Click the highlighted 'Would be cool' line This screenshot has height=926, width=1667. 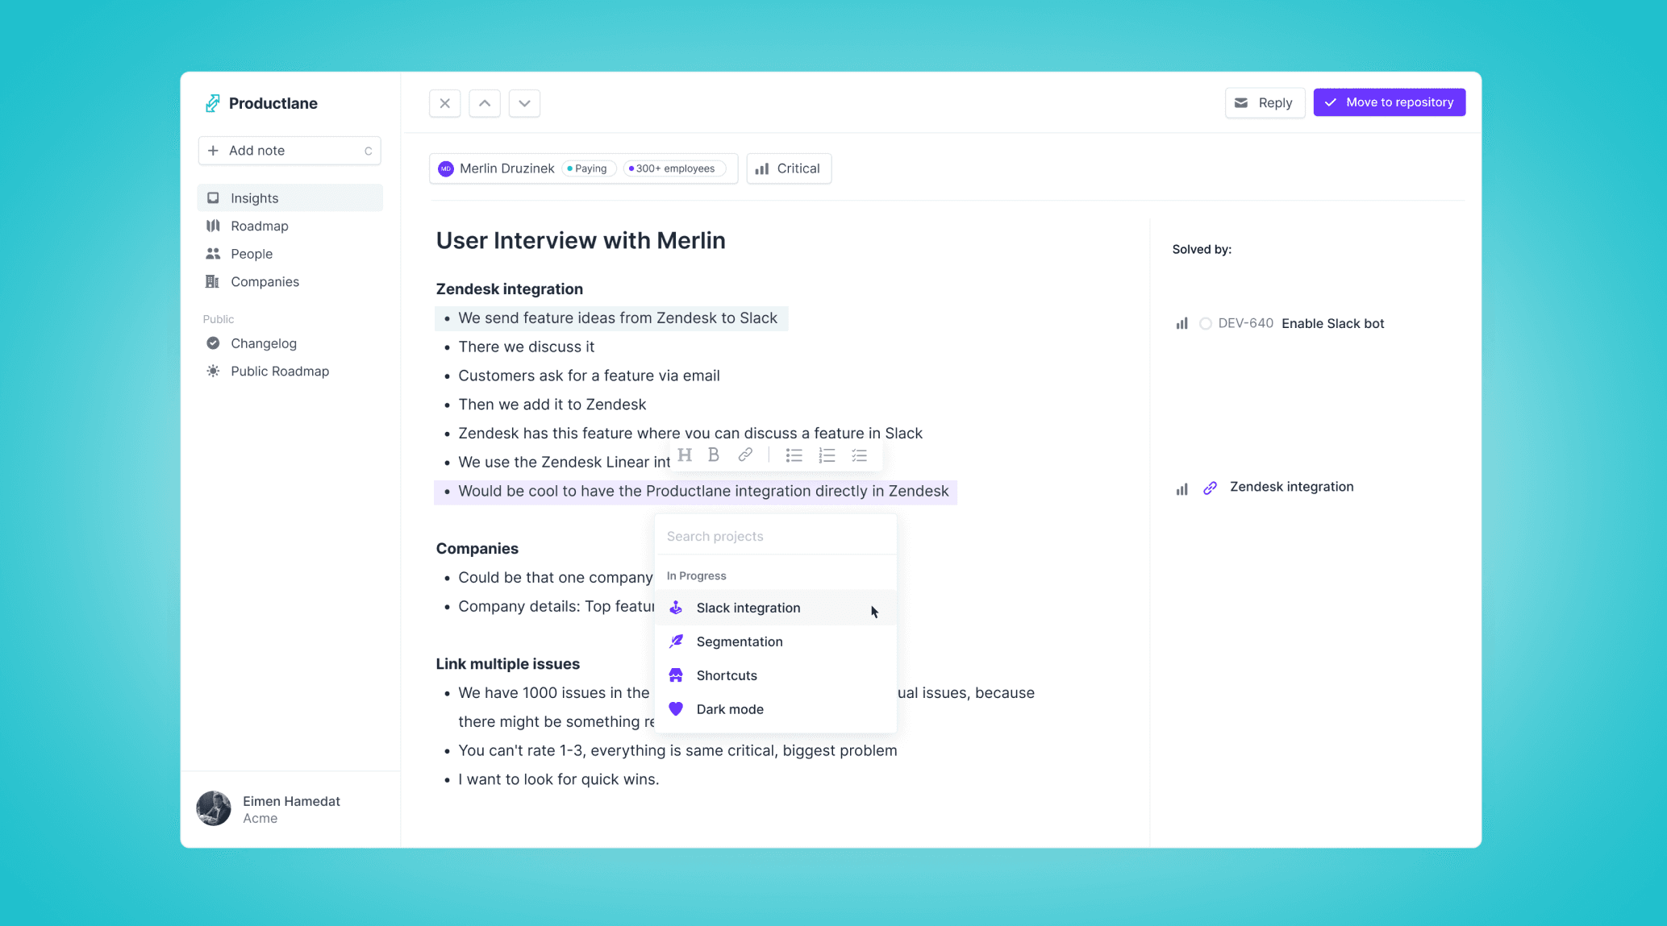[695, 492]
